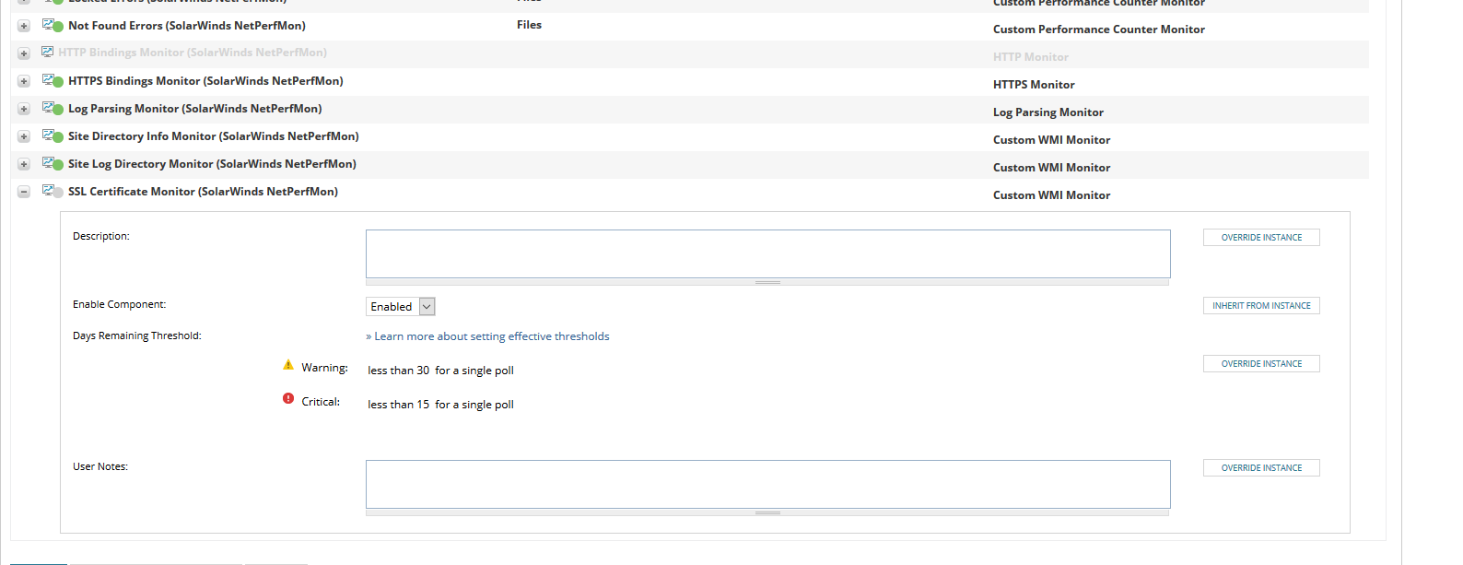1463x565 pixels.
Task: Click the 'Enable Component:' label
Action: click(x=120, y=304)
